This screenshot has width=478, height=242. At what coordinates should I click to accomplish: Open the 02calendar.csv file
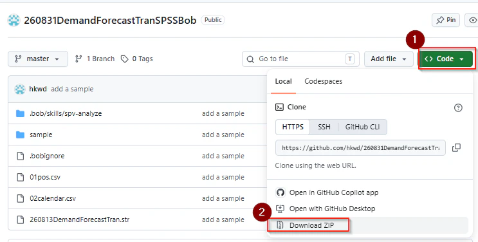[53, 198]
